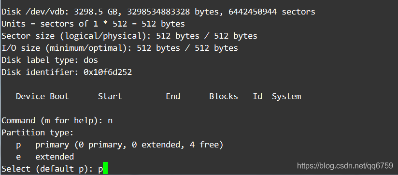Click the 'Partition type:' line
This screenshot has height=175, width=398.
pos(38,133)
